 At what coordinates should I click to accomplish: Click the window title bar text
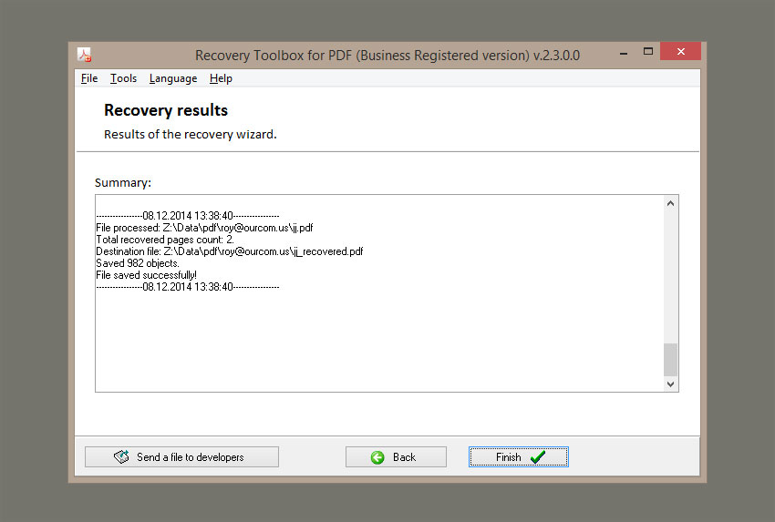click(x=387, y=56)
